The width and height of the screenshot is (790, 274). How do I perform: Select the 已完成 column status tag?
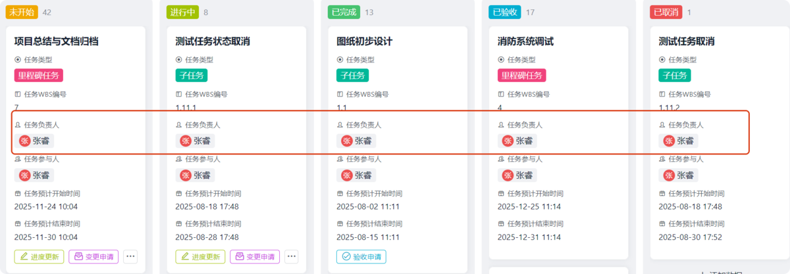pyautogui.click(x=344, y=12)
